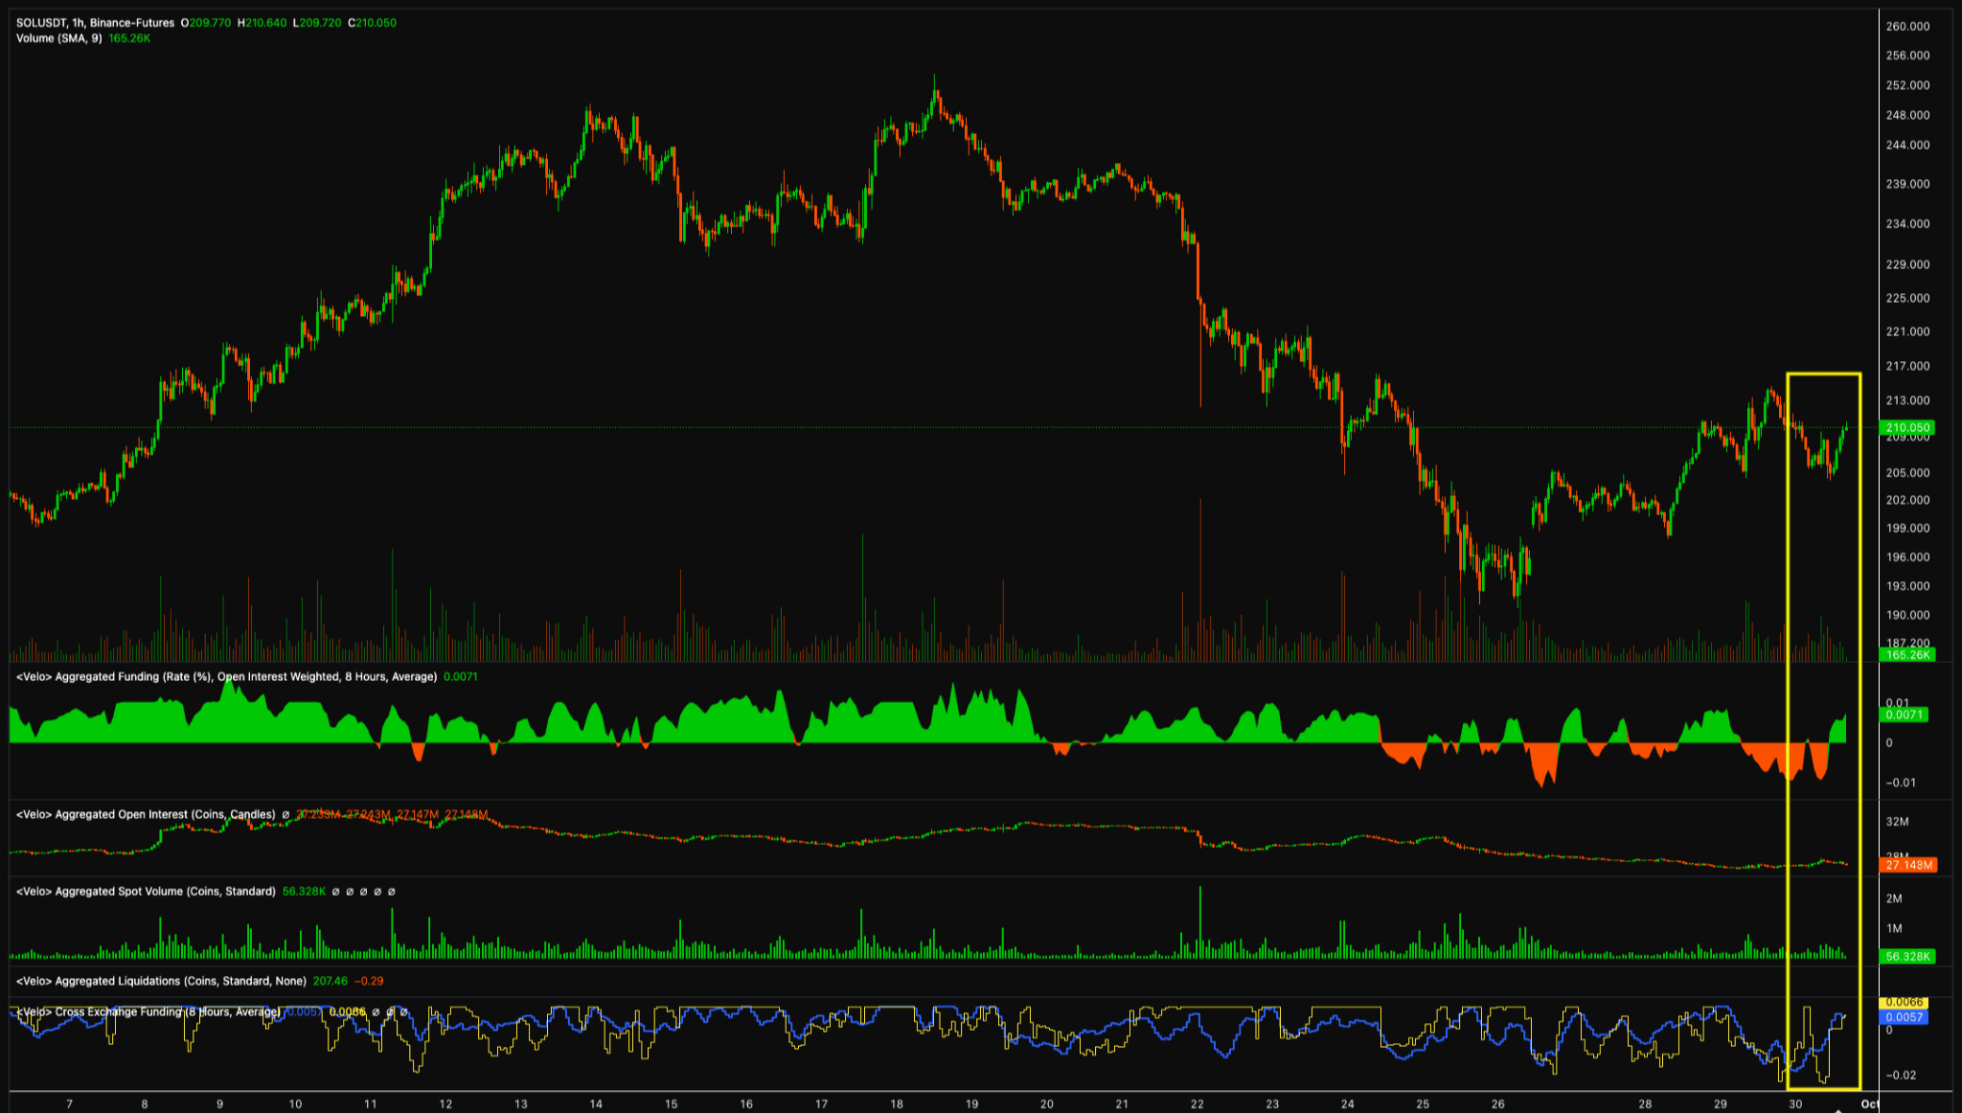The height and width of the screenshot is (1113, 1962).
Task: Click the orange 27.148M open interest tag
Action: [x=1908, y=866]
